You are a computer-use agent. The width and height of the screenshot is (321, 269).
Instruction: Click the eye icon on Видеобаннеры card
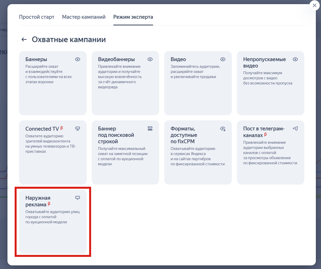click(150, 59)
